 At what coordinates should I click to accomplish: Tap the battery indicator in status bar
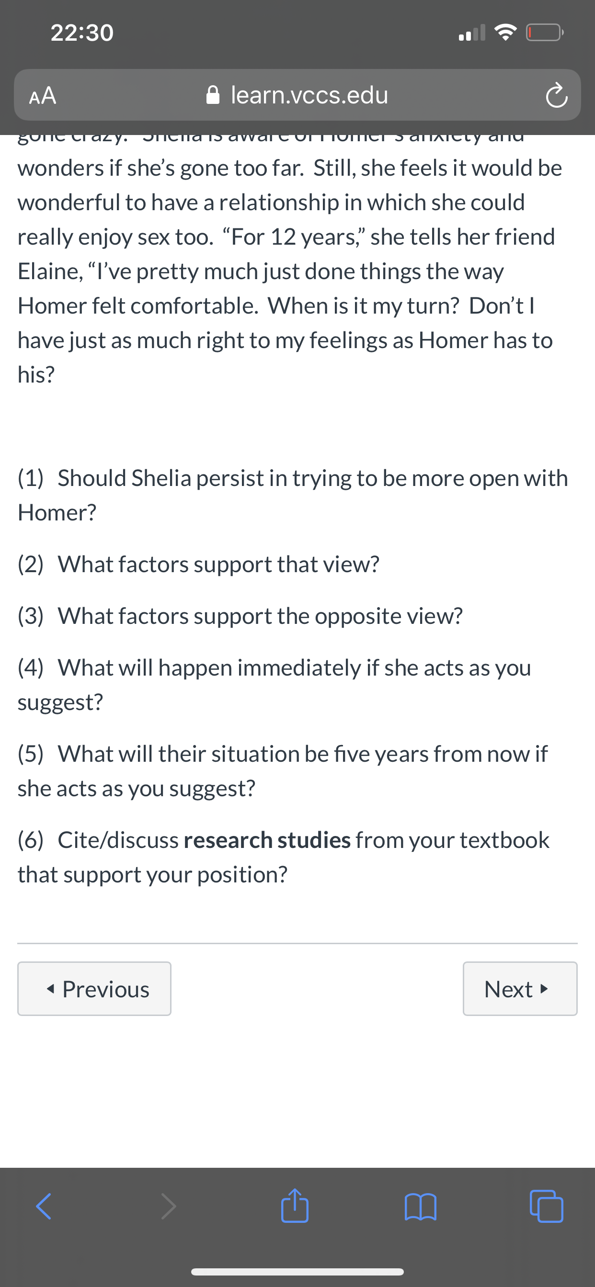(545, 33)
